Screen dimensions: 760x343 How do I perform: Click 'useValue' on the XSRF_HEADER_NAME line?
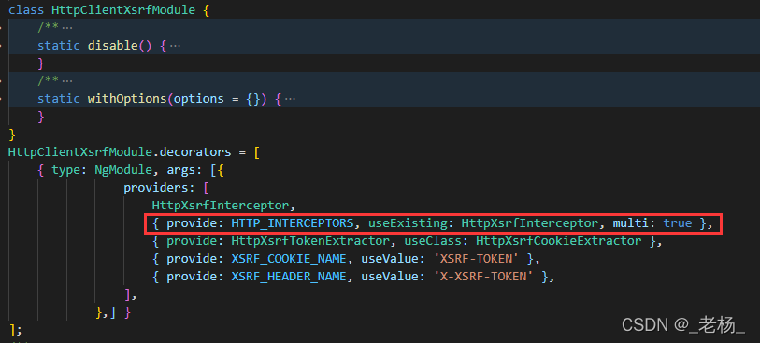point(390,277)
